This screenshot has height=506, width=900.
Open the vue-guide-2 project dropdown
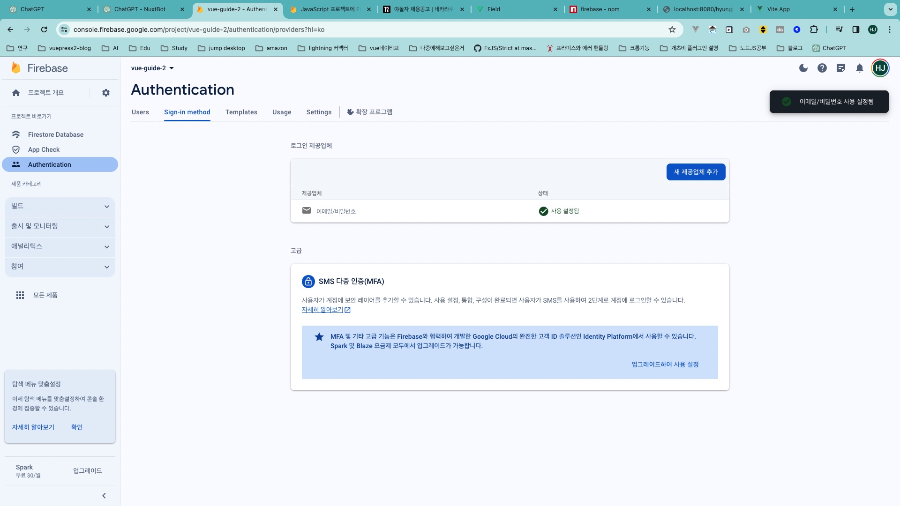(153, 68)
